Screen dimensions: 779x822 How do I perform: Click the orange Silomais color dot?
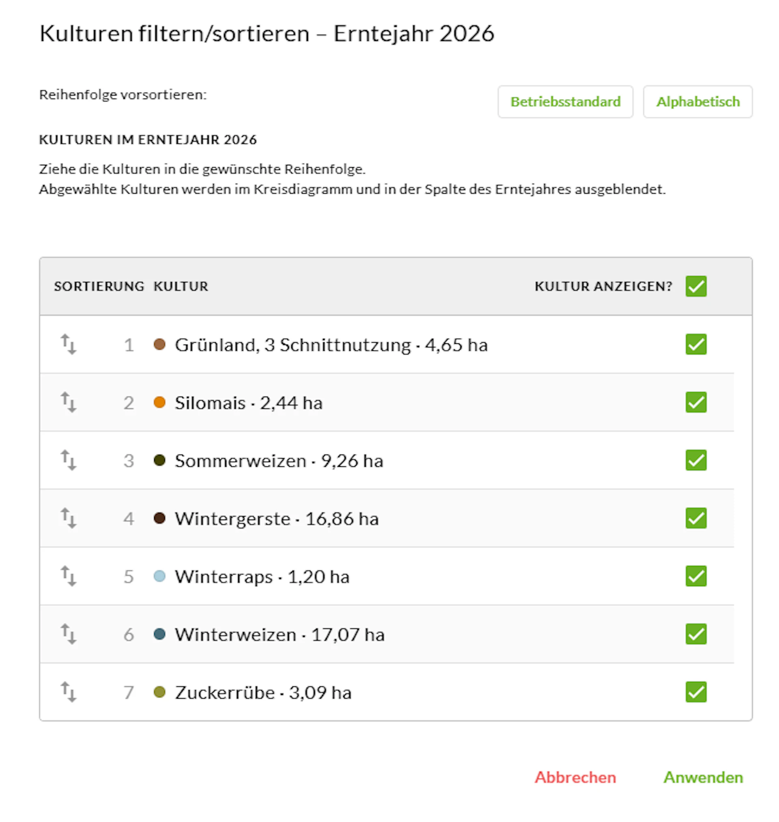pyautogui.click(x=159, y=402)
